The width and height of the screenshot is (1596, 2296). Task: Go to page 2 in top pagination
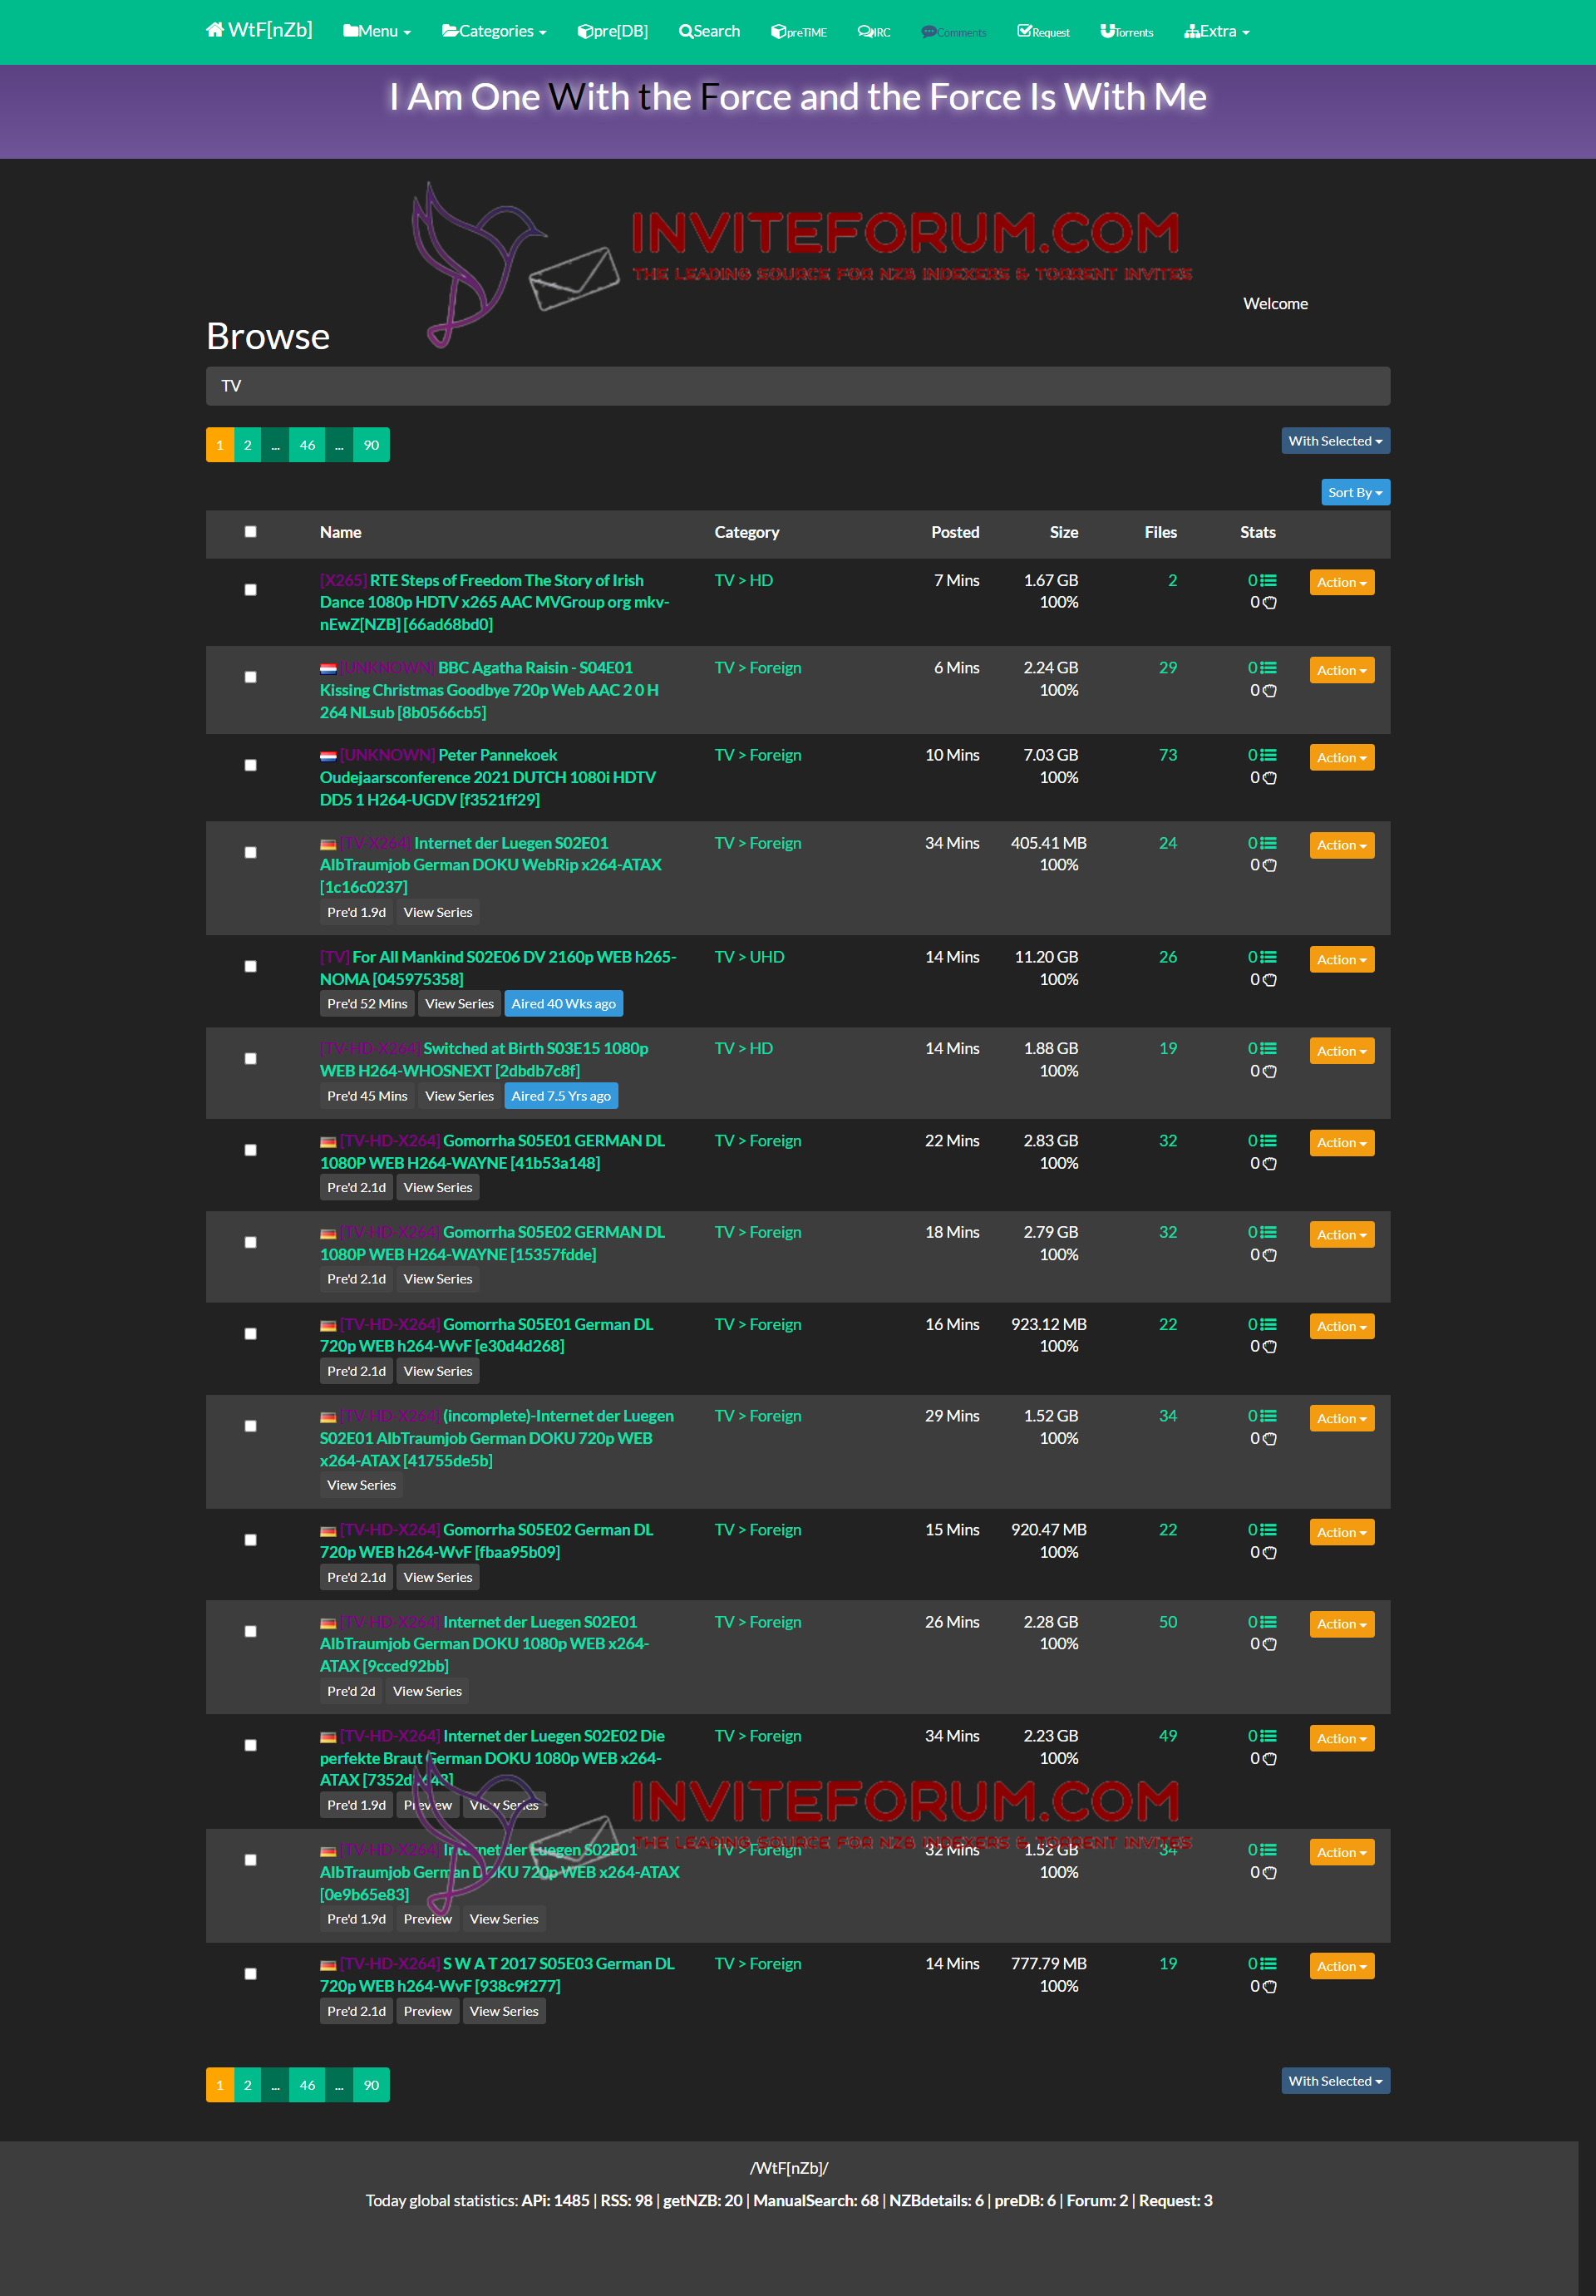coord(248,445)
